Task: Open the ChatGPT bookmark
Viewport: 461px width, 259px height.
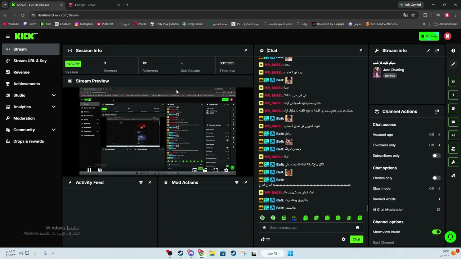Action: [63, 24]
